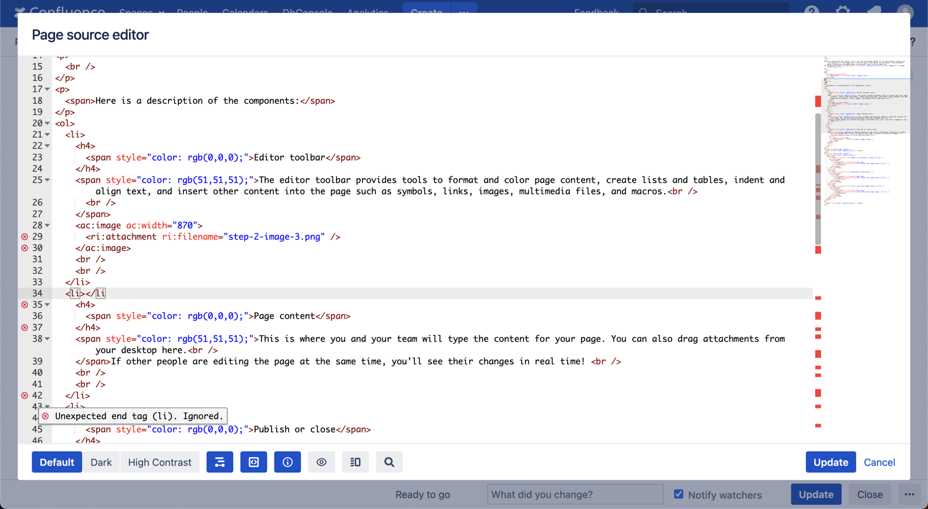
Task: Open search in the source editor
Action: 389,462
